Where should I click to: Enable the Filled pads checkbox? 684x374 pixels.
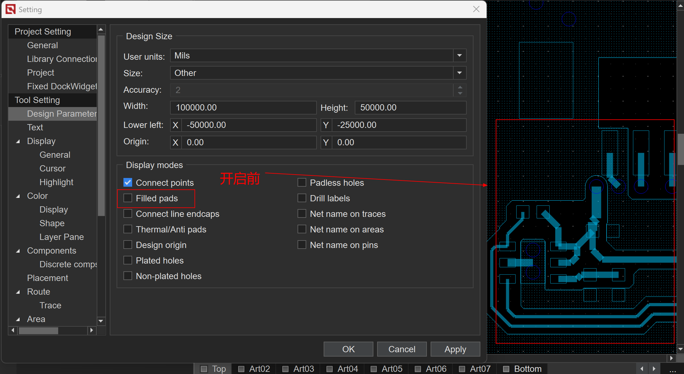(x=128, y=198)
